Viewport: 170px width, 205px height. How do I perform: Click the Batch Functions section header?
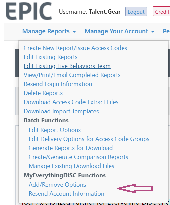point(46,120)
